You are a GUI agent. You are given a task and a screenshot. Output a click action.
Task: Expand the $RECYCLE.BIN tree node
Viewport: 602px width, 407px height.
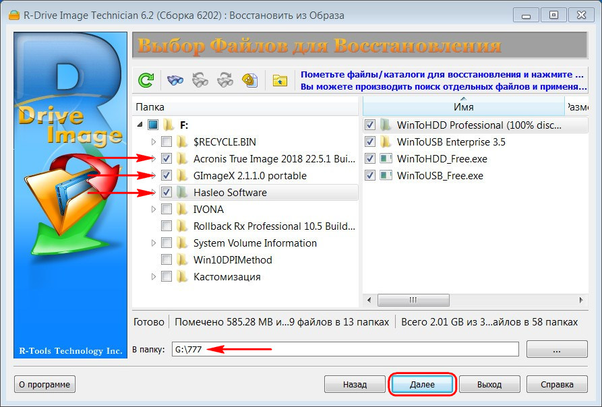tap(154, 142)
